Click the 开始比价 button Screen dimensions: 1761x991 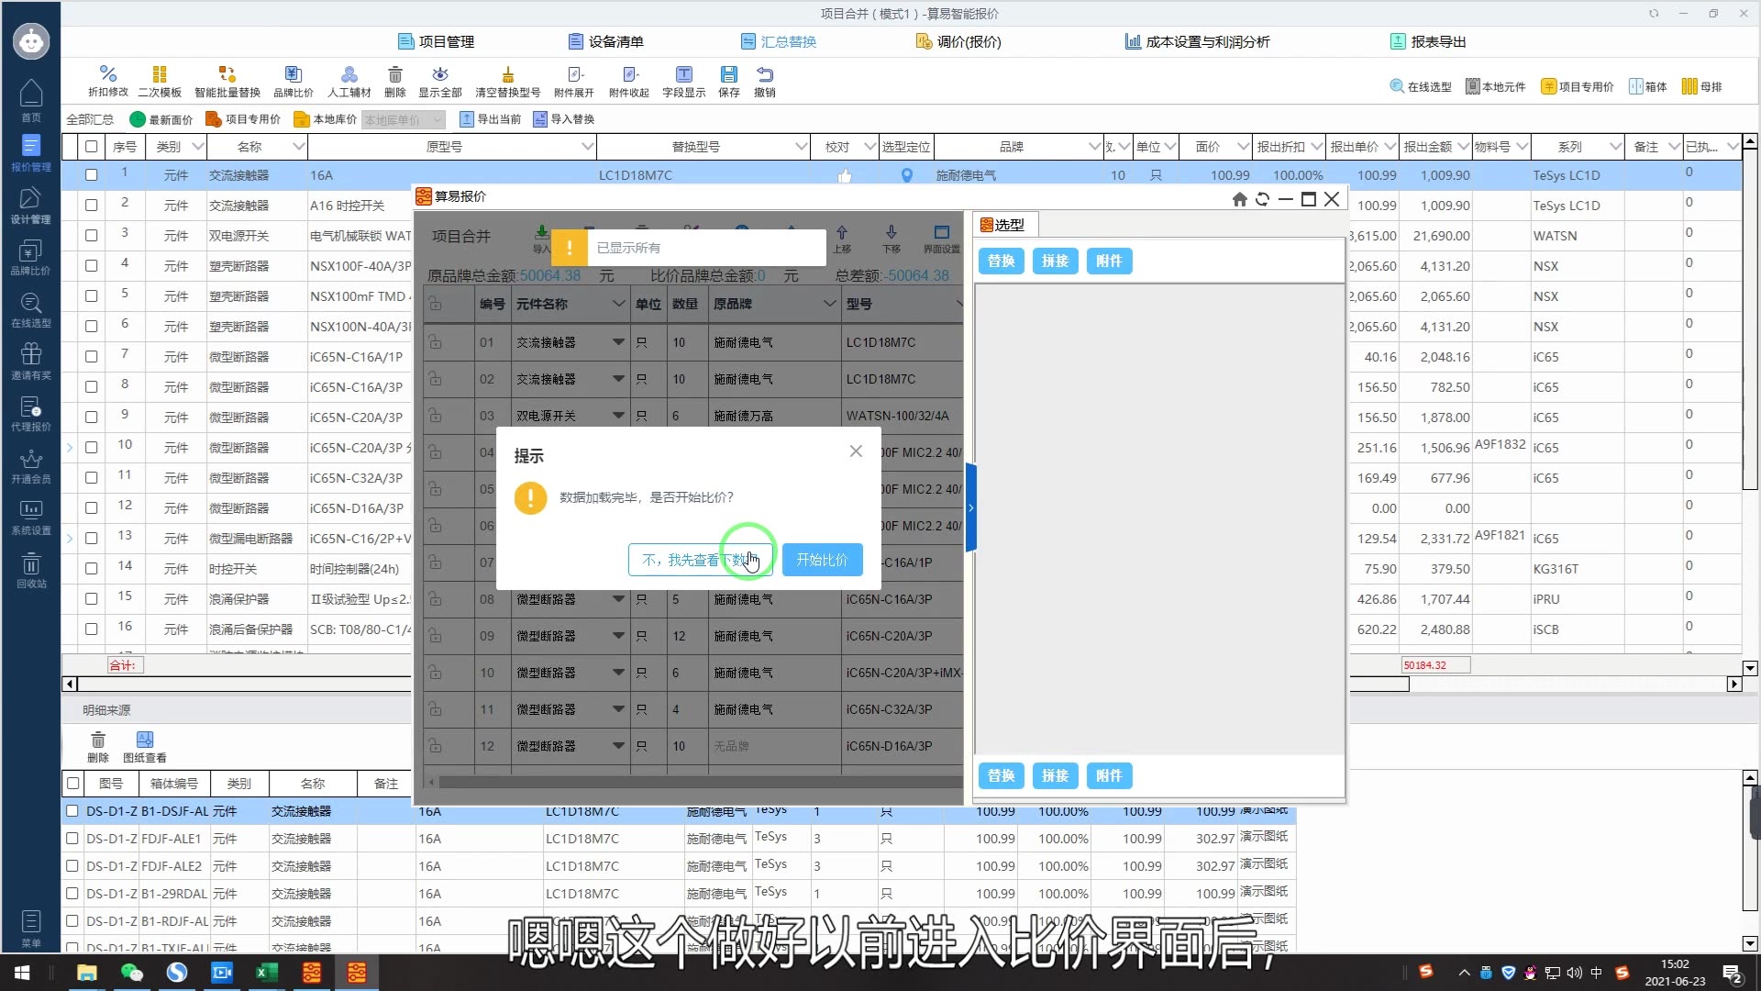coord(822,560)
